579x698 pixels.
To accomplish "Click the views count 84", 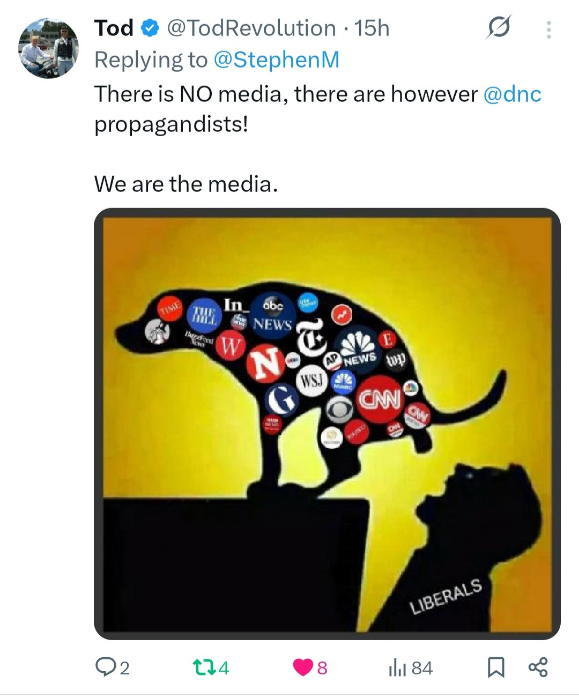I will (422, 668).
